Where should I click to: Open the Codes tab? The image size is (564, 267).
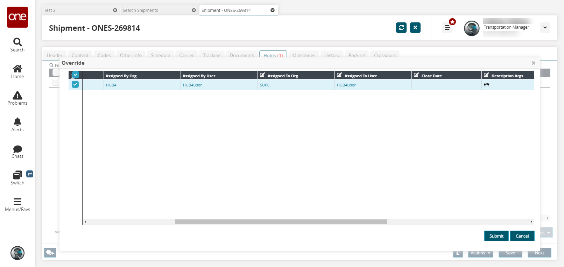point(104,55)
